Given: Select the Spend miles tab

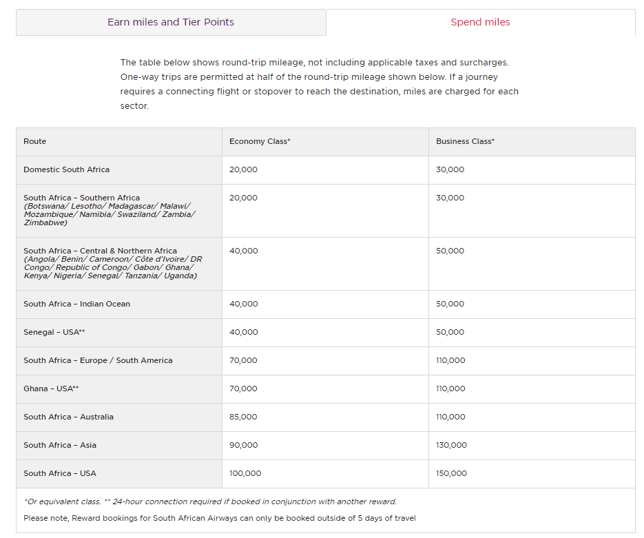Looking at the screenshot, I should (480, 22).
